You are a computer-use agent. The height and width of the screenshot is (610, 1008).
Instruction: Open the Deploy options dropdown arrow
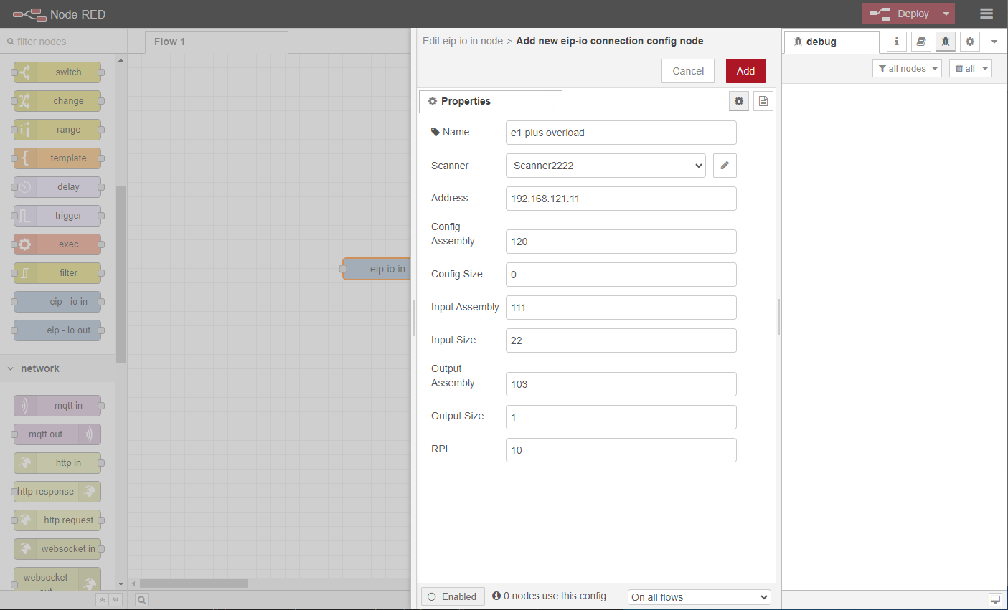946,14
